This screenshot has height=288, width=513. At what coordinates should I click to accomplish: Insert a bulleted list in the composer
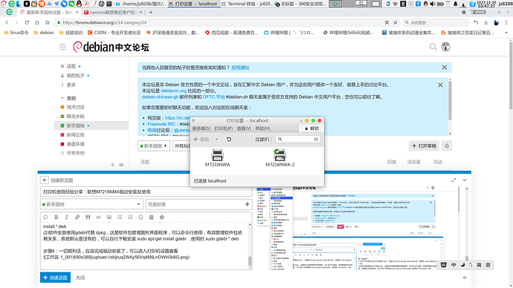(120, 217)
